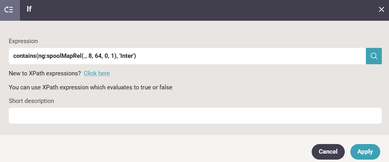Viewport: 389px width, 162px height.
Task: Click the number 64 in the expression
Action: [98, 56]
